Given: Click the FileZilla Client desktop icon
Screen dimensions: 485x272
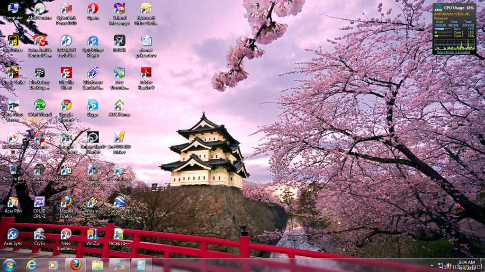Looking at the screenshot, I should (66, 73).
